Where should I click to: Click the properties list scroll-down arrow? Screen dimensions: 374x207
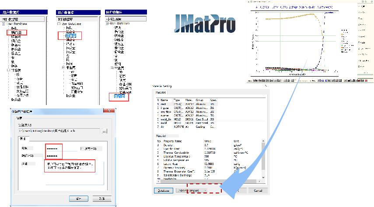point(263,177)
